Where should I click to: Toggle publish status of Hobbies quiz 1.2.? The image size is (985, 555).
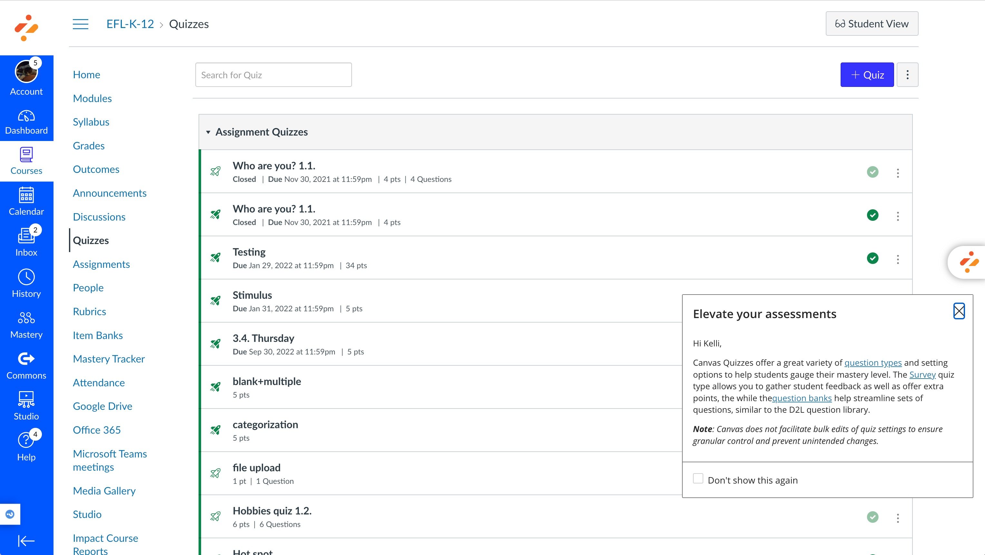point(872,517)
